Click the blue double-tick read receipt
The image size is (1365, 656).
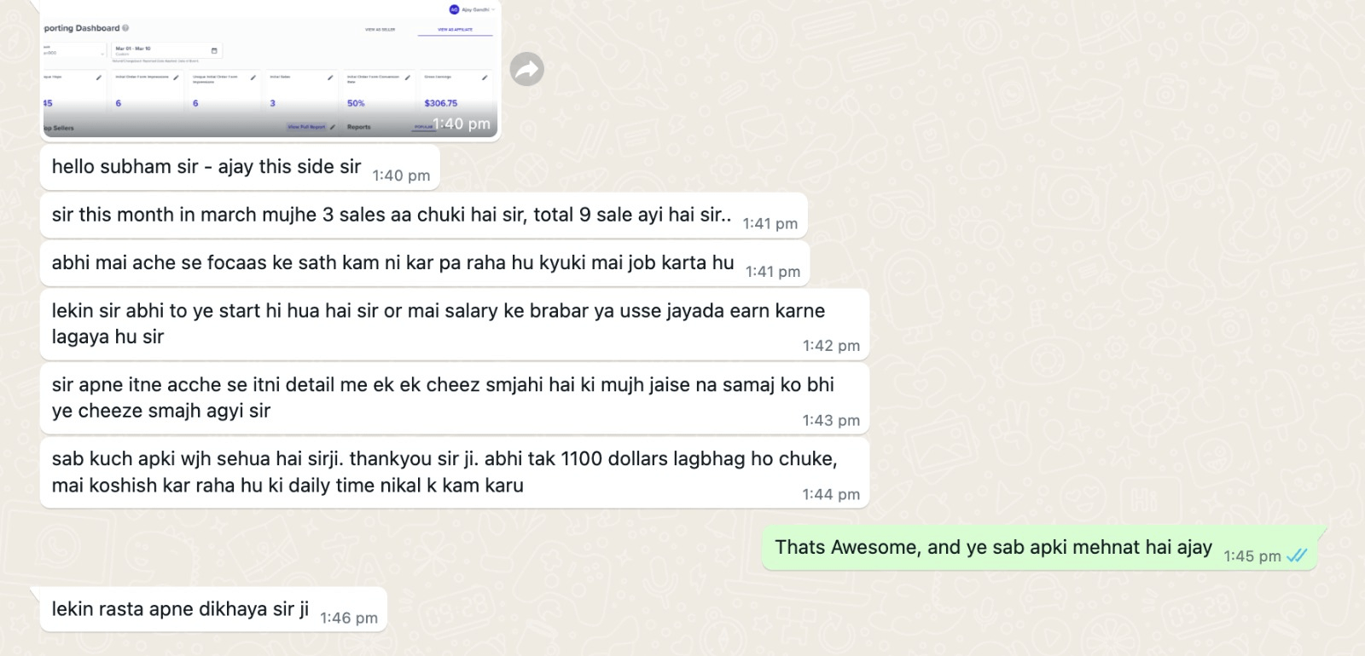[x=1297, y=555]
